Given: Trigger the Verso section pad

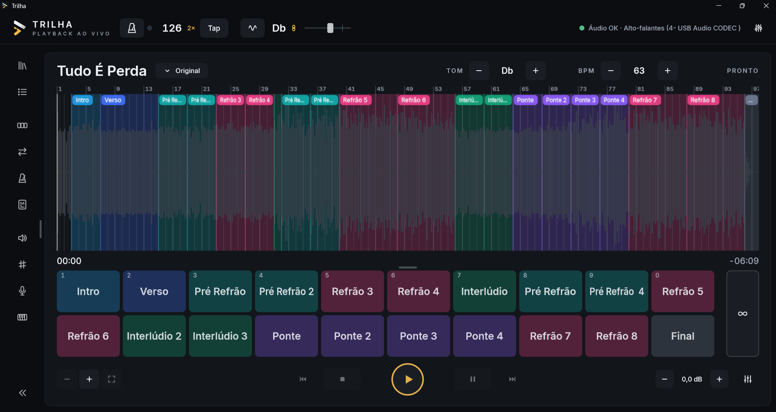Looking at the screenshot, I should (154, 291).
